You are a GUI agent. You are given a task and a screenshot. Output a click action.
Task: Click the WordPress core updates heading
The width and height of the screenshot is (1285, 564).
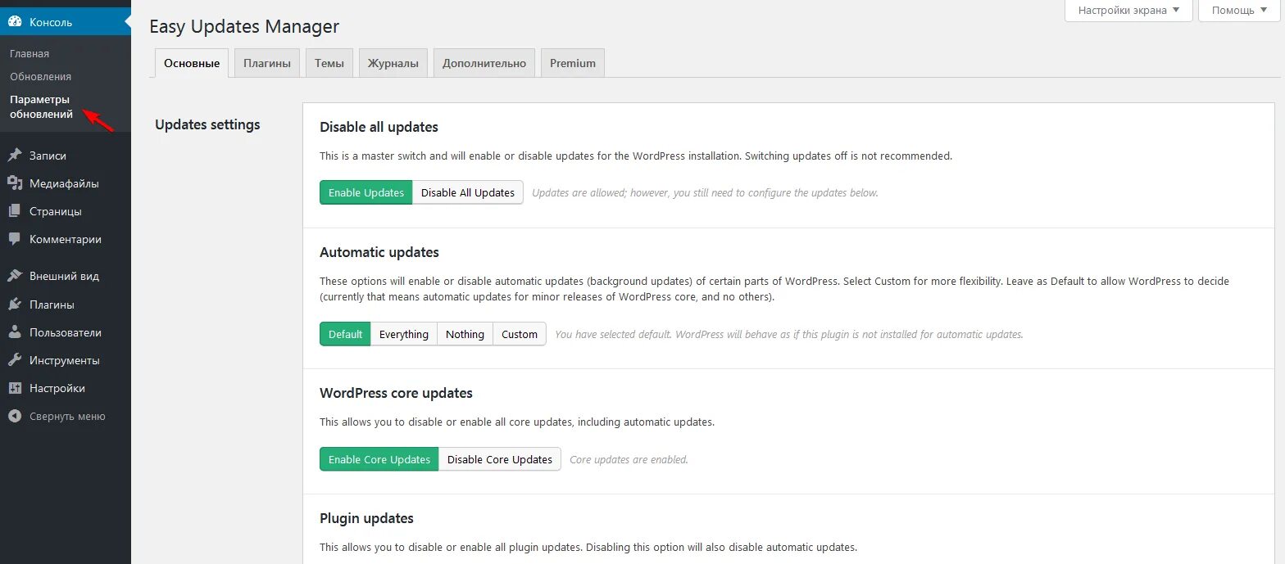(x=396, y=393)
